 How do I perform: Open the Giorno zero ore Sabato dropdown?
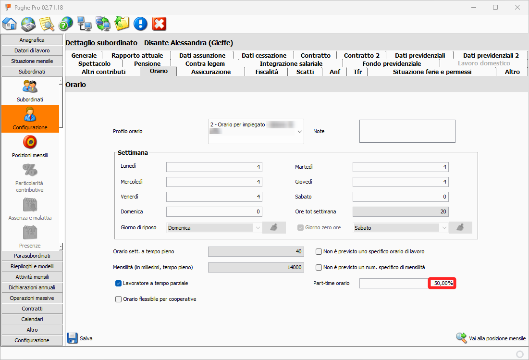point(443,228)
